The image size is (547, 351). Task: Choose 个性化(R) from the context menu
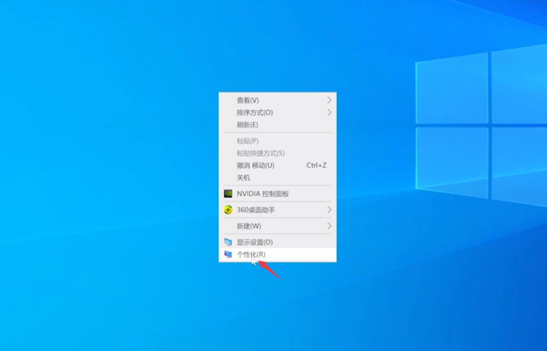(278, 255)
